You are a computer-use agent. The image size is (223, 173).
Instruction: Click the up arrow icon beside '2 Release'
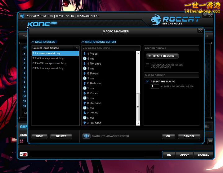point(85,123)
